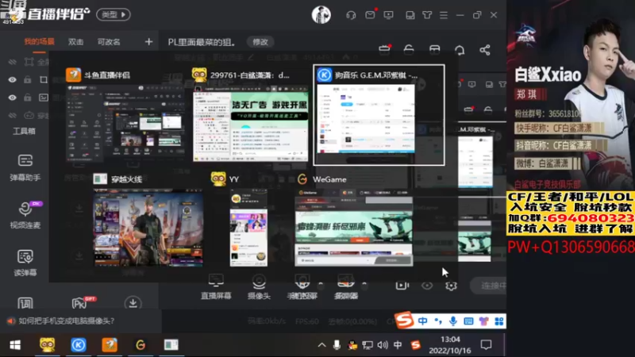Select the 299761-白鲨潇潇 window thumbnail

[x=250, y=115]
